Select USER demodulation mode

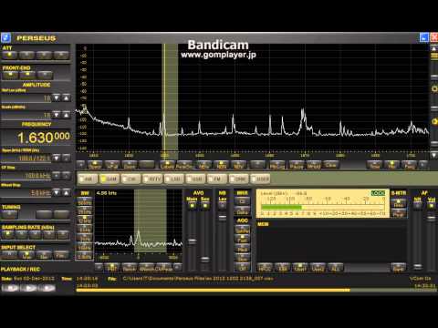coord(260,179)
